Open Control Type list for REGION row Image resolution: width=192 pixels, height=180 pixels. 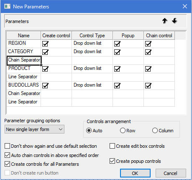(92, 44)
